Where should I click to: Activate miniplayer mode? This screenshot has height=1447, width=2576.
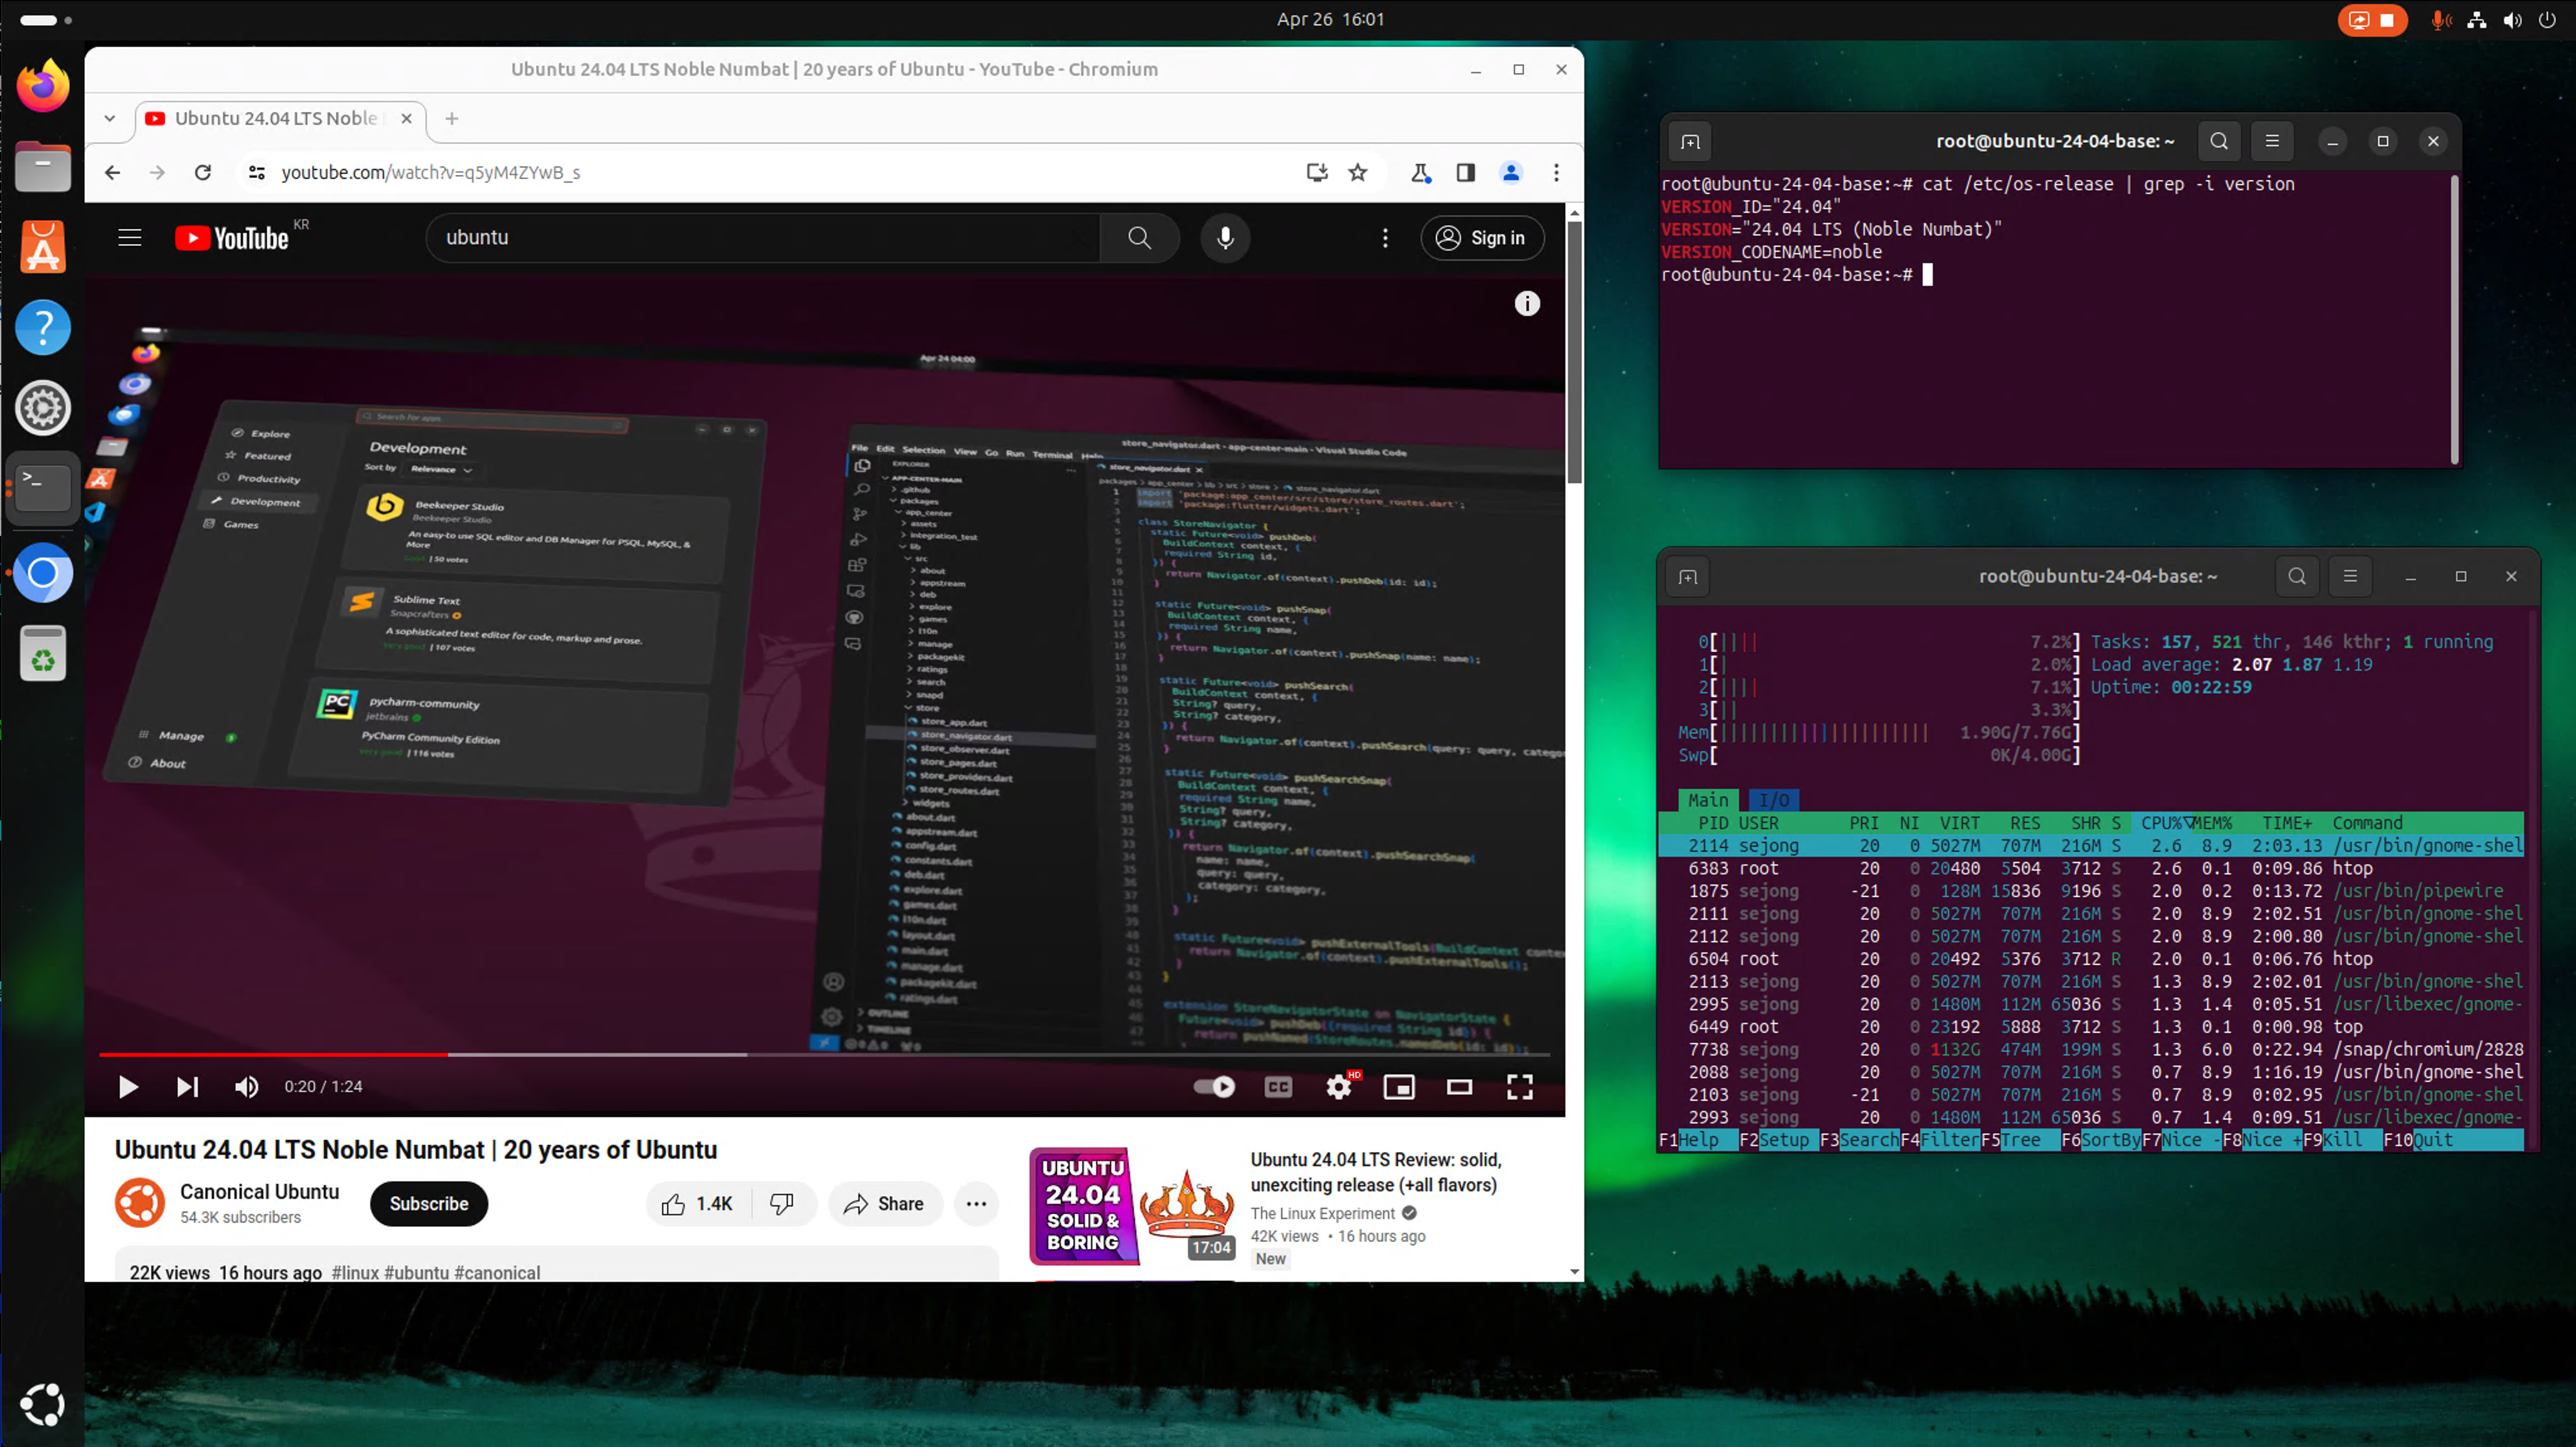click(1398, 1087)
